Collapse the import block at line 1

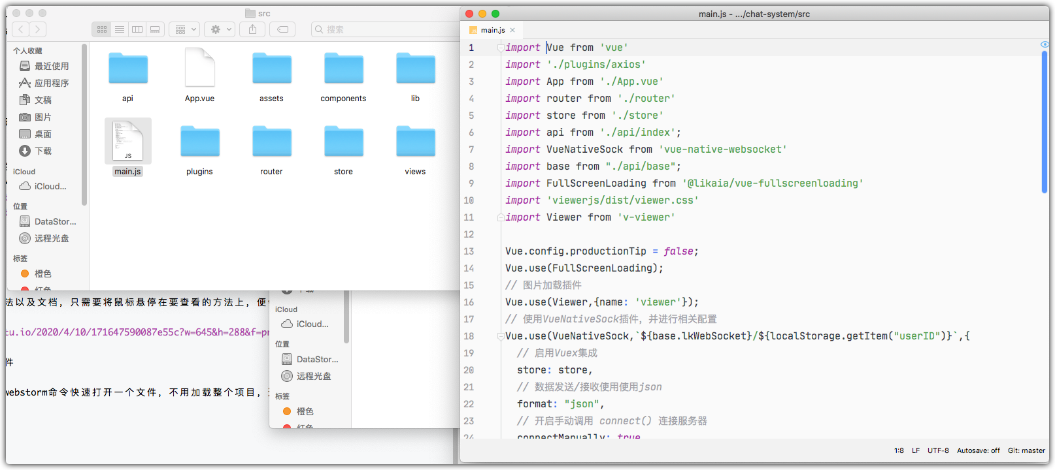click(501, 48)
